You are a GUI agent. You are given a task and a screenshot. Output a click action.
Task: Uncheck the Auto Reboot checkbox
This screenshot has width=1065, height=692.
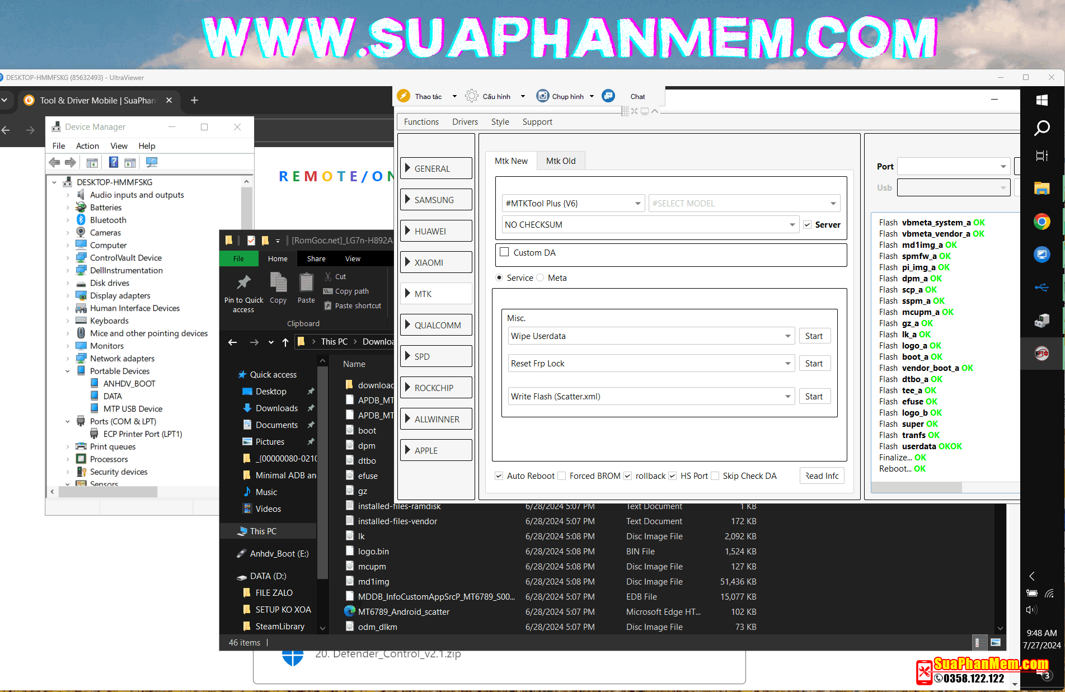499,476
